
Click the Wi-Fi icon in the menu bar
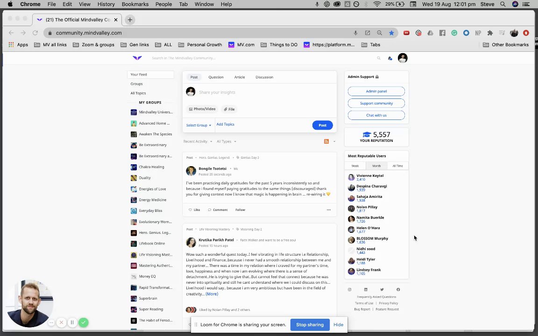click(377, 4)
